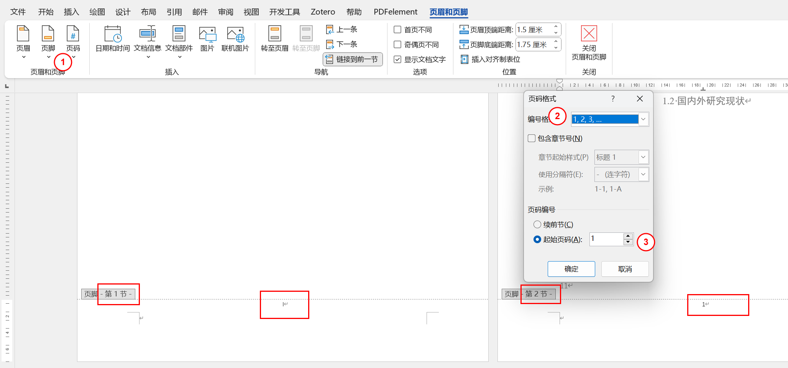The width and height of the screenshot is (788, 368).
Task: Click the 起始页码 number input field
Action: pos(606,239)
